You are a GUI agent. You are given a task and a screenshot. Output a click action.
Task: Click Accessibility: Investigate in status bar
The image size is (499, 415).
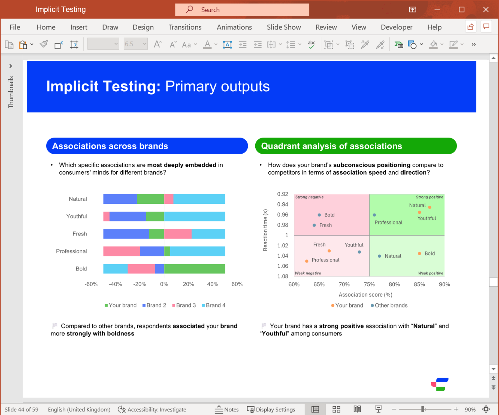tap(152, 409)
